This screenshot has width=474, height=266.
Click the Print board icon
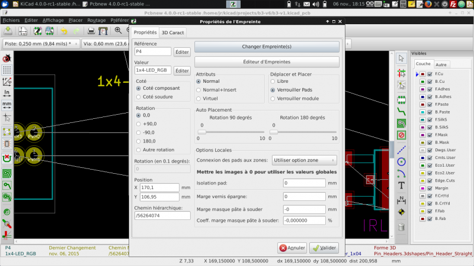pyautogui.click(x=91, y=31)
